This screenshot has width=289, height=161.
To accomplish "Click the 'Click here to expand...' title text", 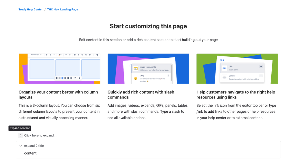I will click(40, 135).
